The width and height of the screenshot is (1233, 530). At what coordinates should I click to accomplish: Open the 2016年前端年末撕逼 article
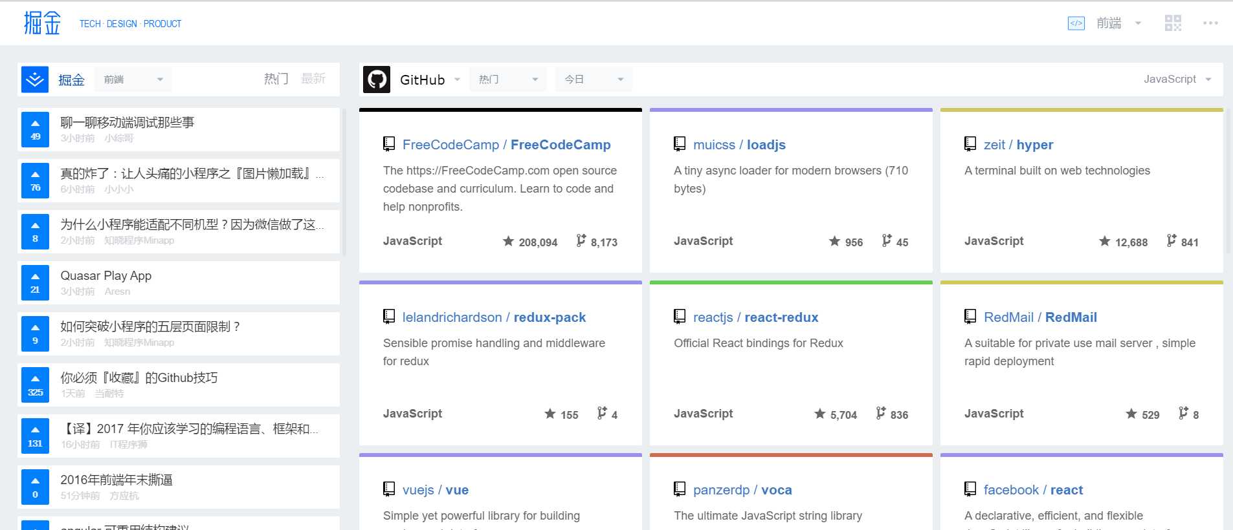tap(117, 480)
